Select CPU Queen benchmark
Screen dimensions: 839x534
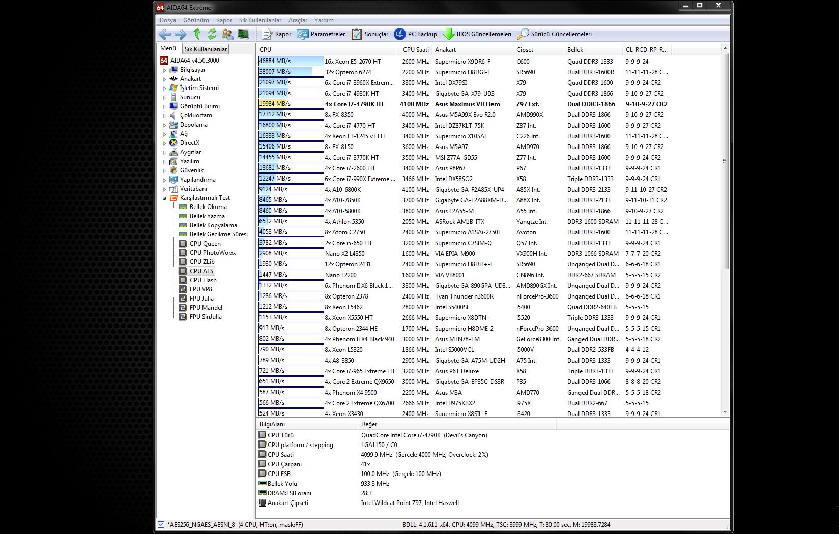[205, 244]
